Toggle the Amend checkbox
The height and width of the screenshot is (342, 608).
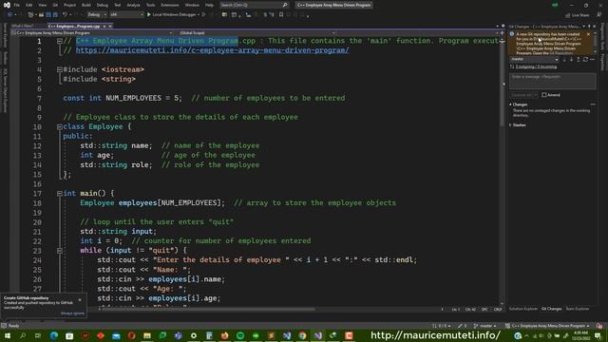[544, 95]
